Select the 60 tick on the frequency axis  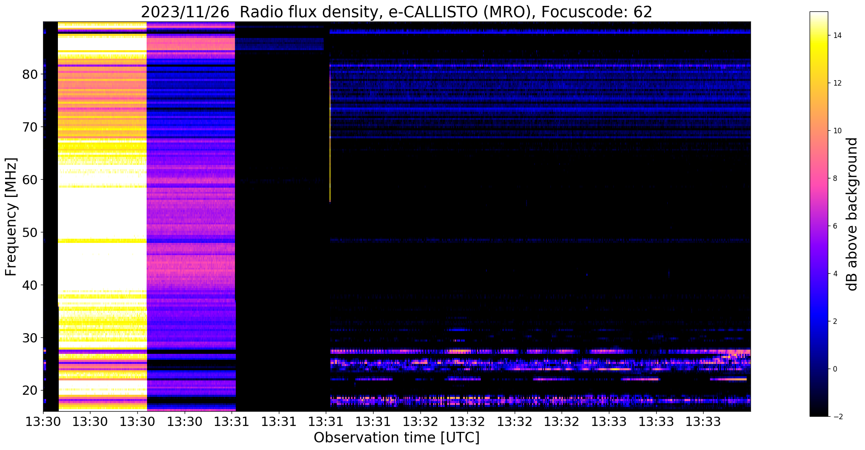[30, 180]
